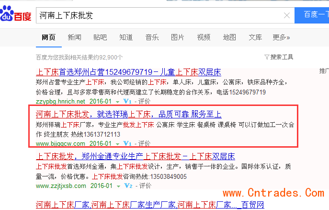Click the 搜索工具 filter funnel icon
The height and width of the screenshot is (210, 329).
tap(267, 57)
